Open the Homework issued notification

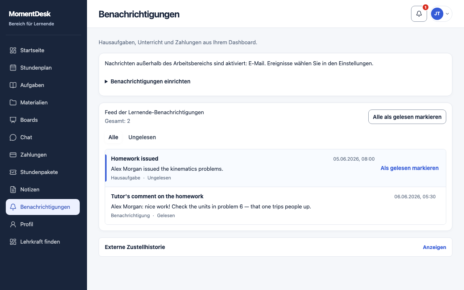click(275, 168)
